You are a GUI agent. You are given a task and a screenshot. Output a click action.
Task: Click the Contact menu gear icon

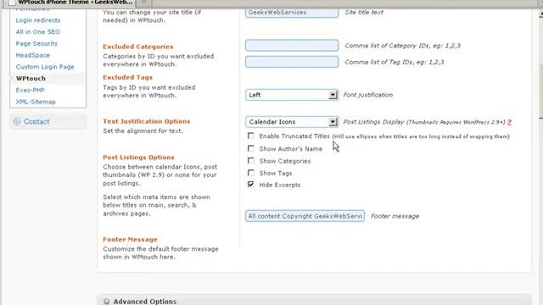pos(17,121)
